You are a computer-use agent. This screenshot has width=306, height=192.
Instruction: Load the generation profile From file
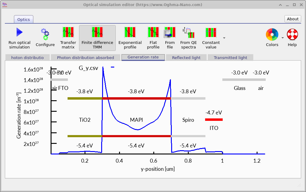tap(170, 38)
